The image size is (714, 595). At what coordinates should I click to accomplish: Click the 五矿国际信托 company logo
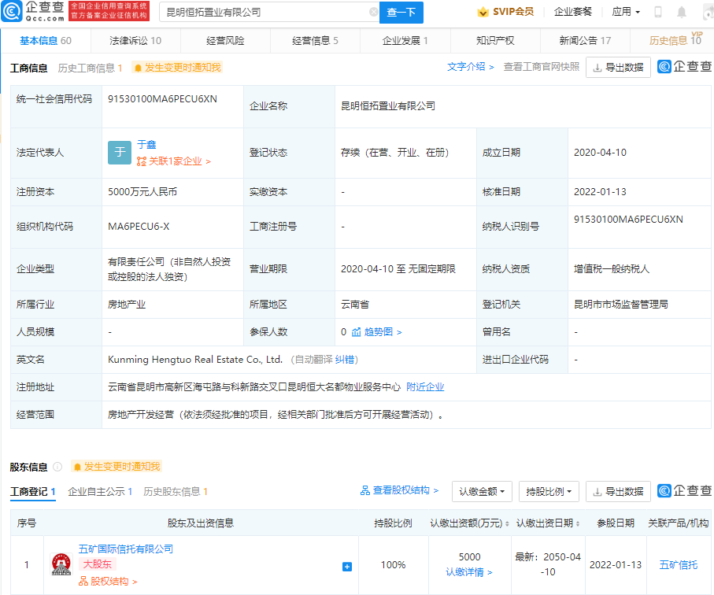point(61,564)
